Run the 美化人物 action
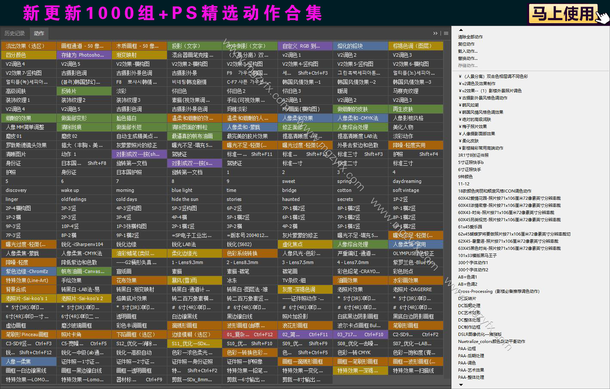The width and height of the screenshot is (610, 389). coord(416,127)
